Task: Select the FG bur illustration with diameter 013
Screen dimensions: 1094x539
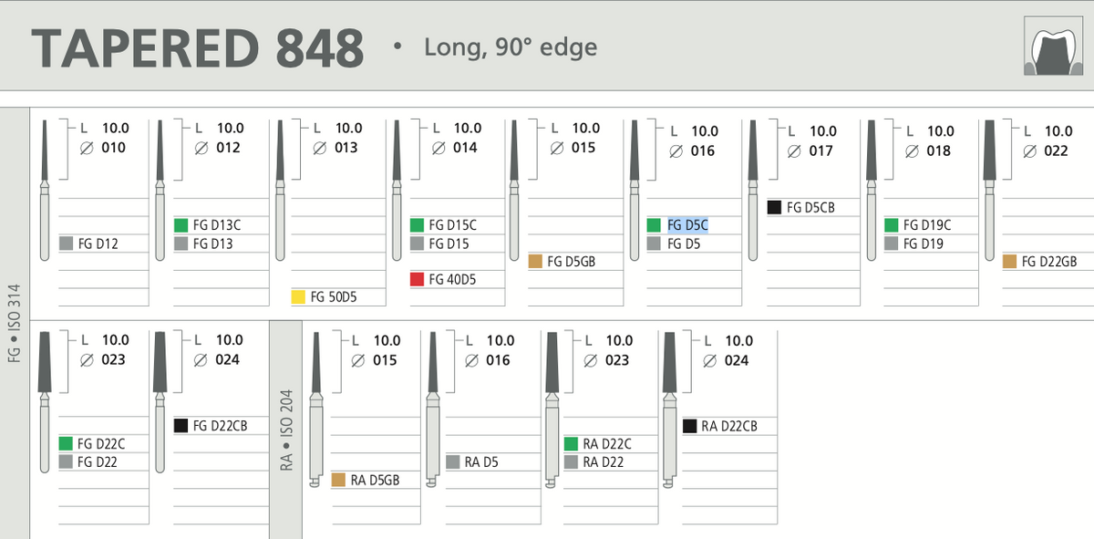Action: tap(281, 191)
